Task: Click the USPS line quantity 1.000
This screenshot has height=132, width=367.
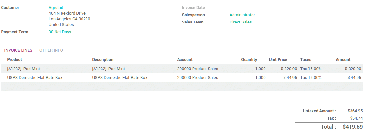Action: [x=260, y=77]
